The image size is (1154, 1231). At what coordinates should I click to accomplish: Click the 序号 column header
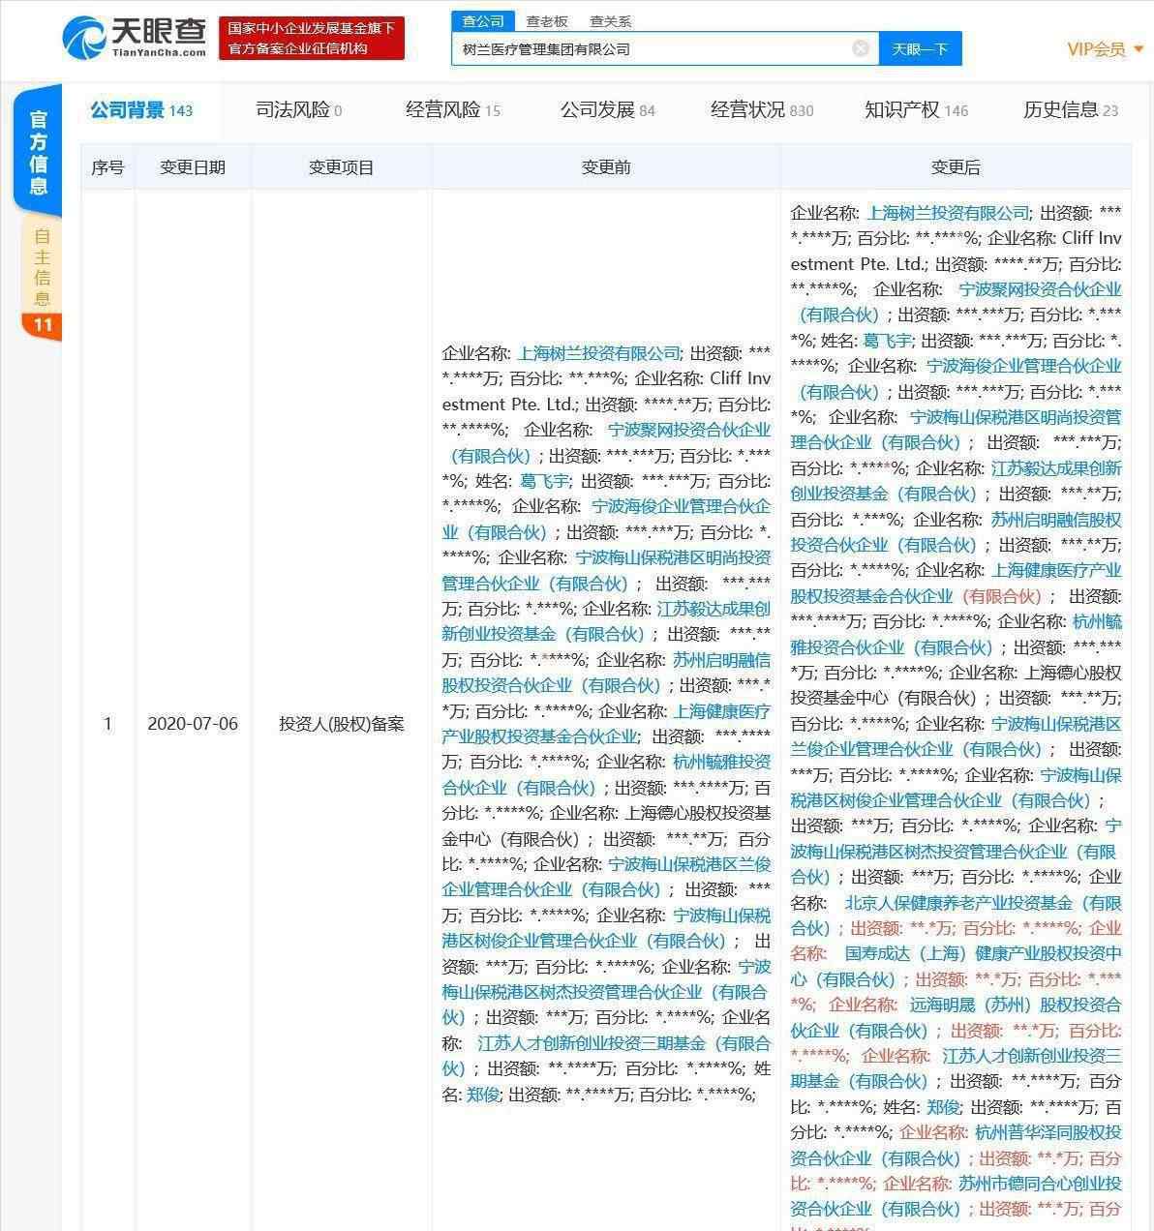(107, 167)
